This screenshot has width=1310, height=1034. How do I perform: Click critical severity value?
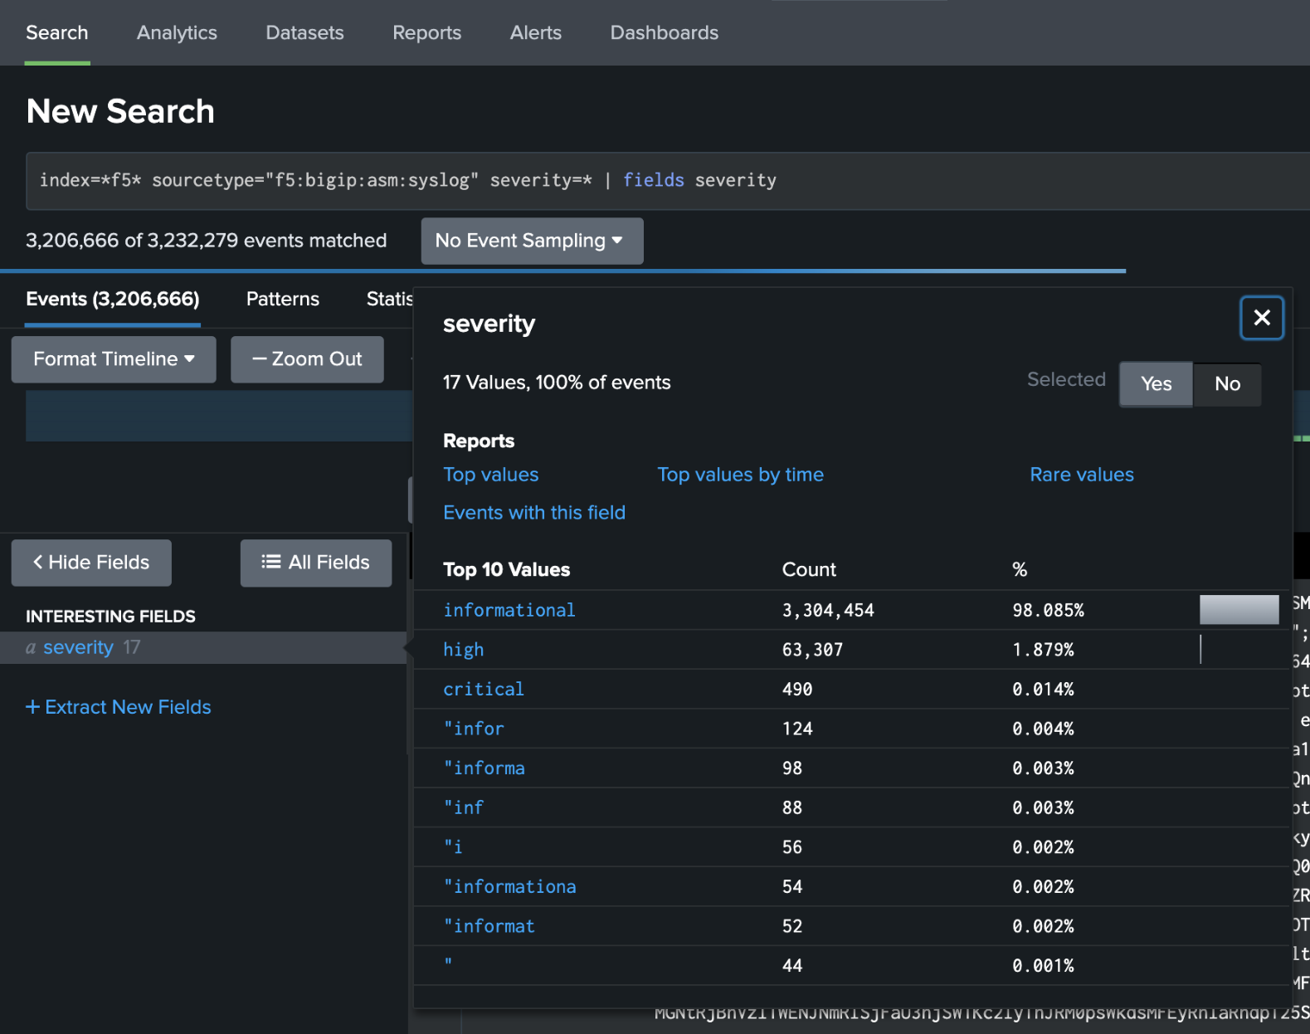pyautogui.click(x=484, y=690)
